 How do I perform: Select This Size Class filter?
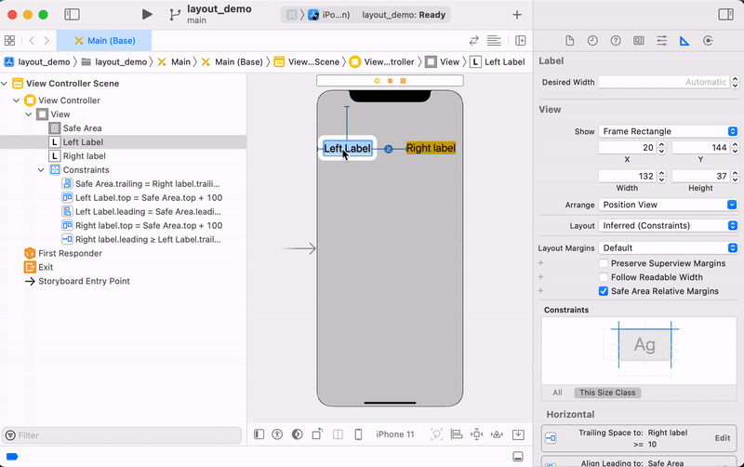click(607, 393)
